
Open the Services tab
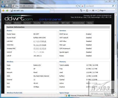coord(27,23)
